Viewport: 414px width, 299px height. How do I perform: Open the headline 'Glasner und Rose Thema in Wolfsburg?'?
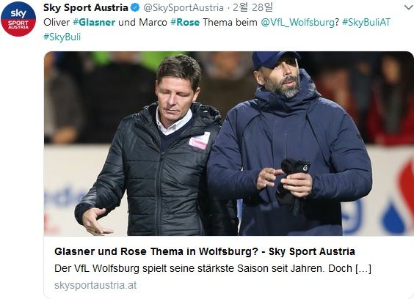[156, 251]
